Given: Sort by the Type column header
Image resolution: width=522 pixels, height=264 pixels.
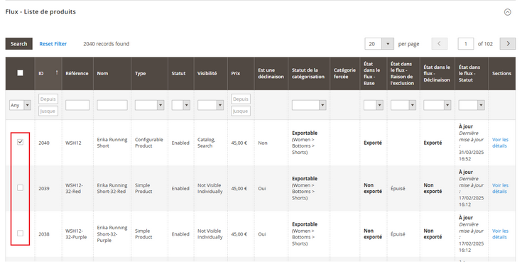Looking at the screenshot, I should (x=149, y=74).
